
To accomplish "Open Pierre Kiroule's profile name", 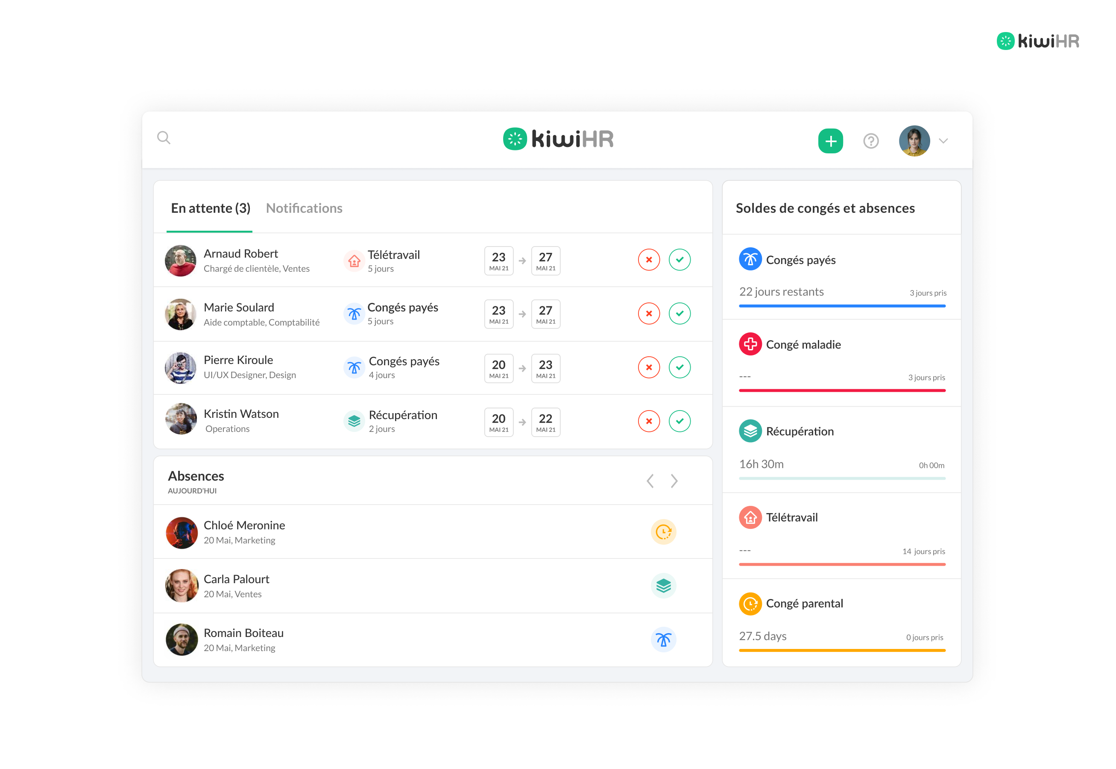I will pos(238,360).
